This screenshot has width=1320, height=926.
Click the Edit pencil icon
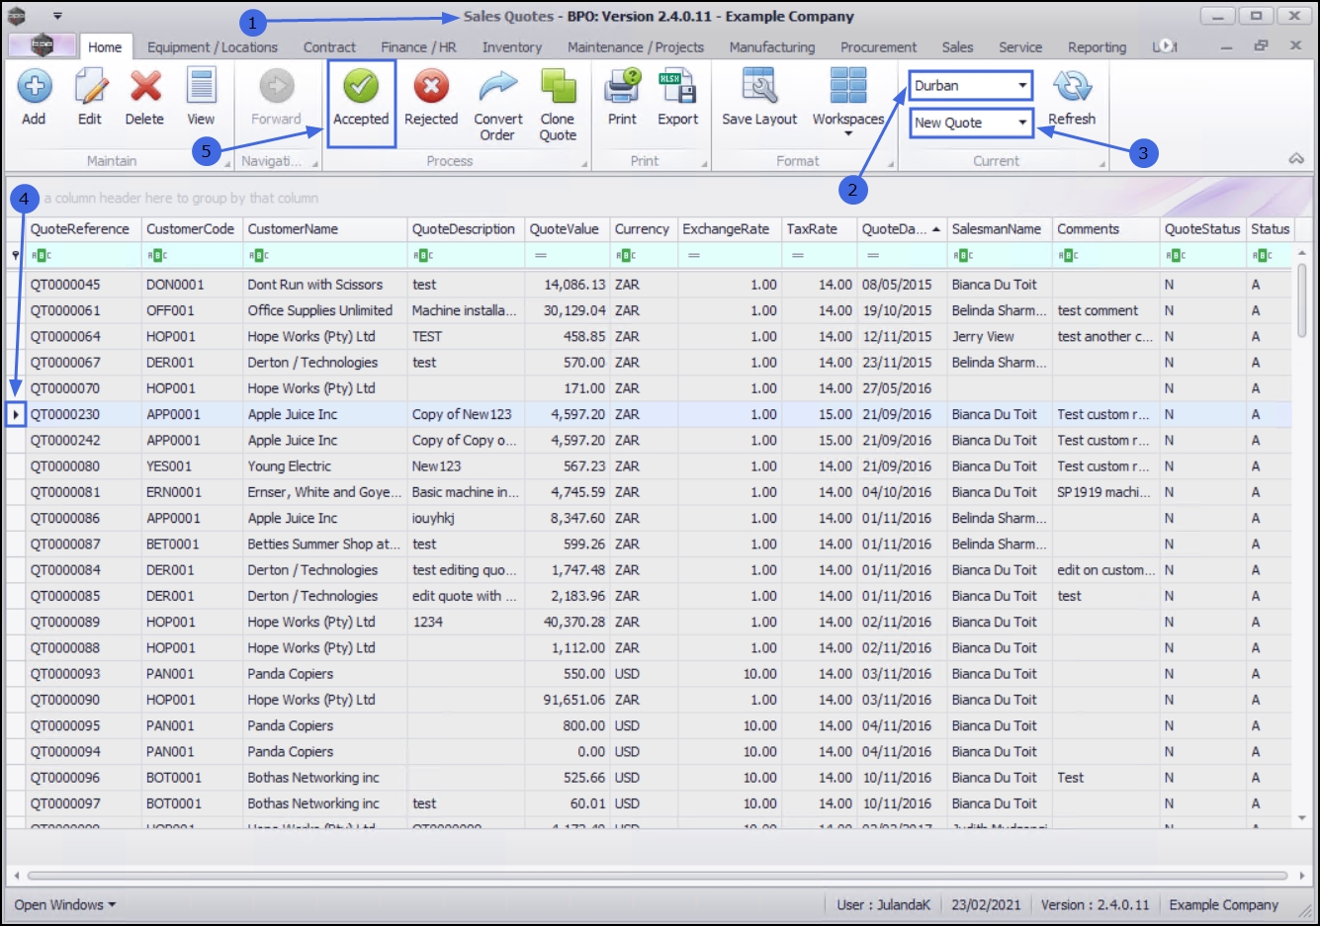(x=90, y=87)
